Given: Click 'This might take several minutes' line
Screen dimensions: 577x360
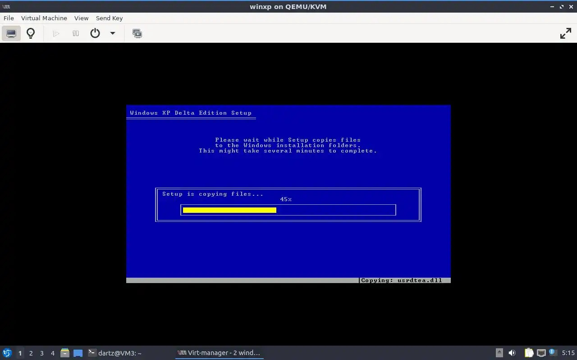Looking at the screenshot, I should click(288, 151).
